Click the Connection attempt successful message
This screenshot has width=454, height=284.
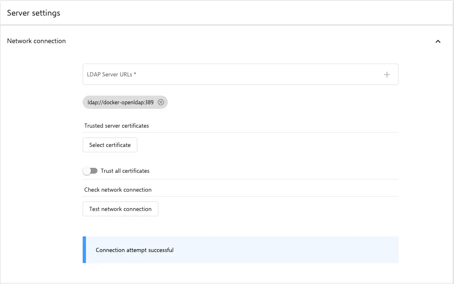click(134, 250)
